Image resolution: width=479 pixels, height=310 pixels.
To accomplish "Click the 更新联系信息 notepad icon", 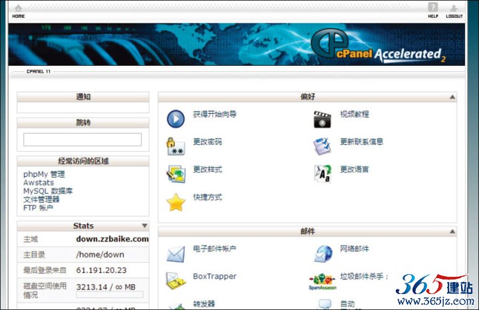I will 322,146.
